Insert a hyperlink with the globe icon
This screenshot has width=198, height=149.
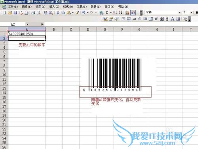[101, 13]
